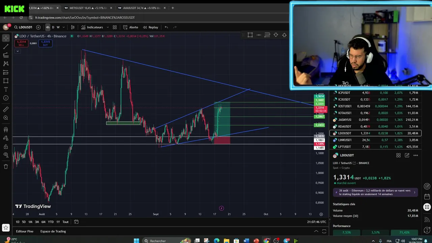432x243 pixels.
Task: Expand bottom panel with chevron up
Action: click(316, 231)
